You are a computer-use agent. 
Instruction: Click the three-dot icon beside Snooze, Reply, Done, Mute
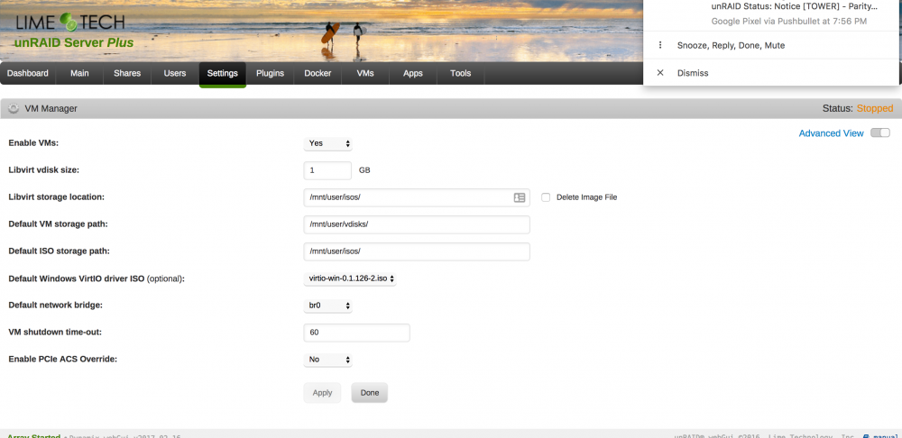point(660,45)
